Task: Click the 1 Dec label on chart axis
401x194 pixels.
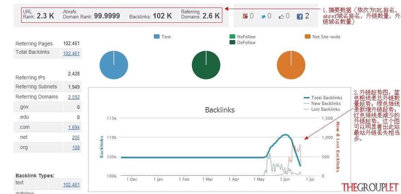Action: (x=132, y=180)
